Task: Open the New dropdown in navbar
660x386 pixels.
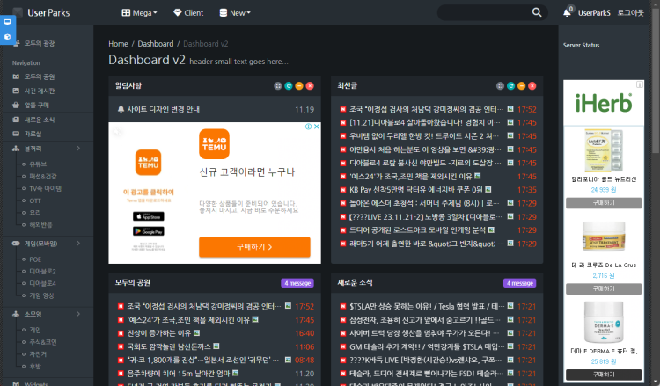Action: [x=234, y=13]
